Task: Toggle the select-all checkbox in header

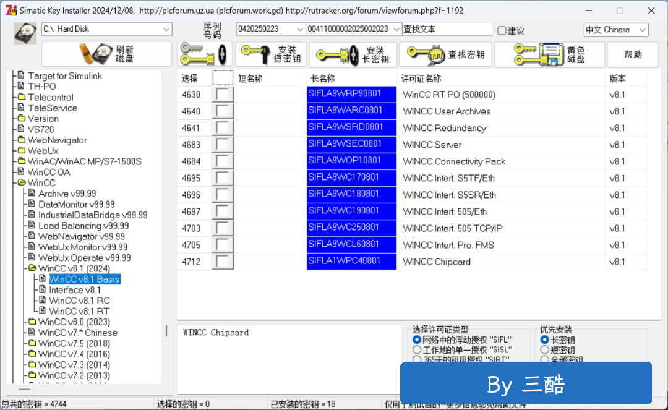Action: [x=223, y=78]
